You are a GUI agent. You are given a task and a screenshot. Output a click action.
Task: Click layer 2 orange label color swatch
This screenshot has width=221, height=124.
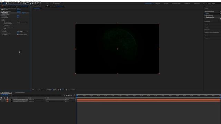pos(8,101)
